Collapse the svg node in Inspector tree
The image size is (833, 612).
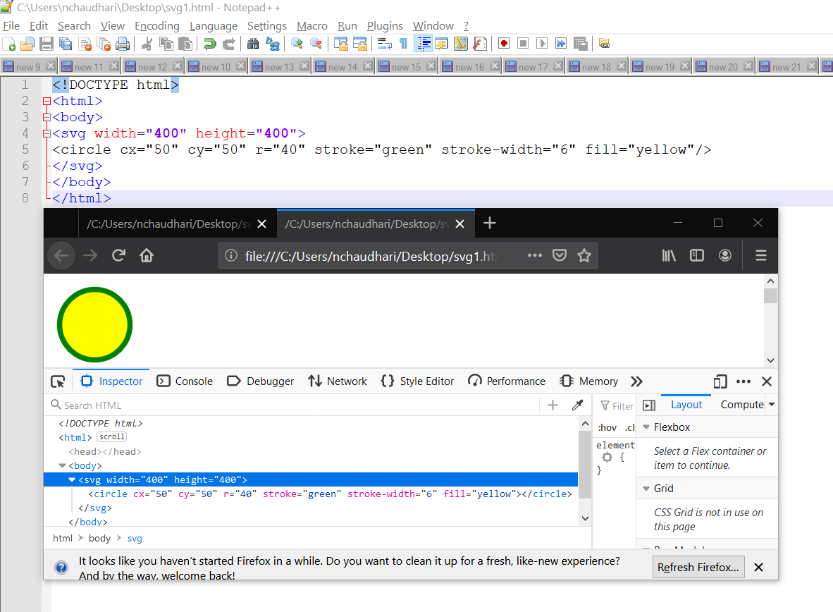(72, 479)
